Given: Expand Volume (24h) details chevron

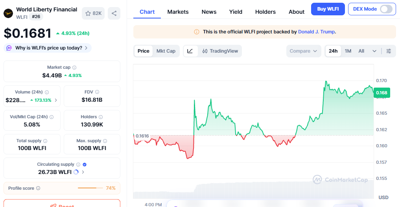Looking at the screenshot, I should click(x=56, y=100).
